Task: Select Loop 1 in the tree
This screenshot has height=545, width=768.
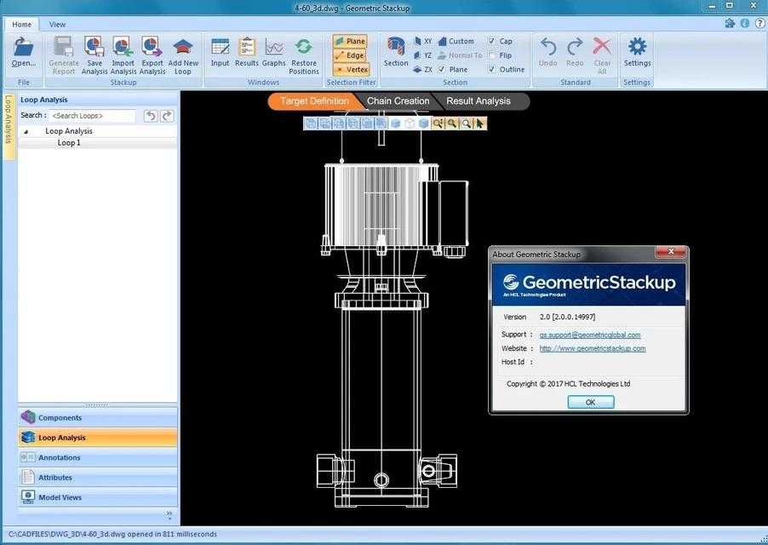Action: pos(69,143)
